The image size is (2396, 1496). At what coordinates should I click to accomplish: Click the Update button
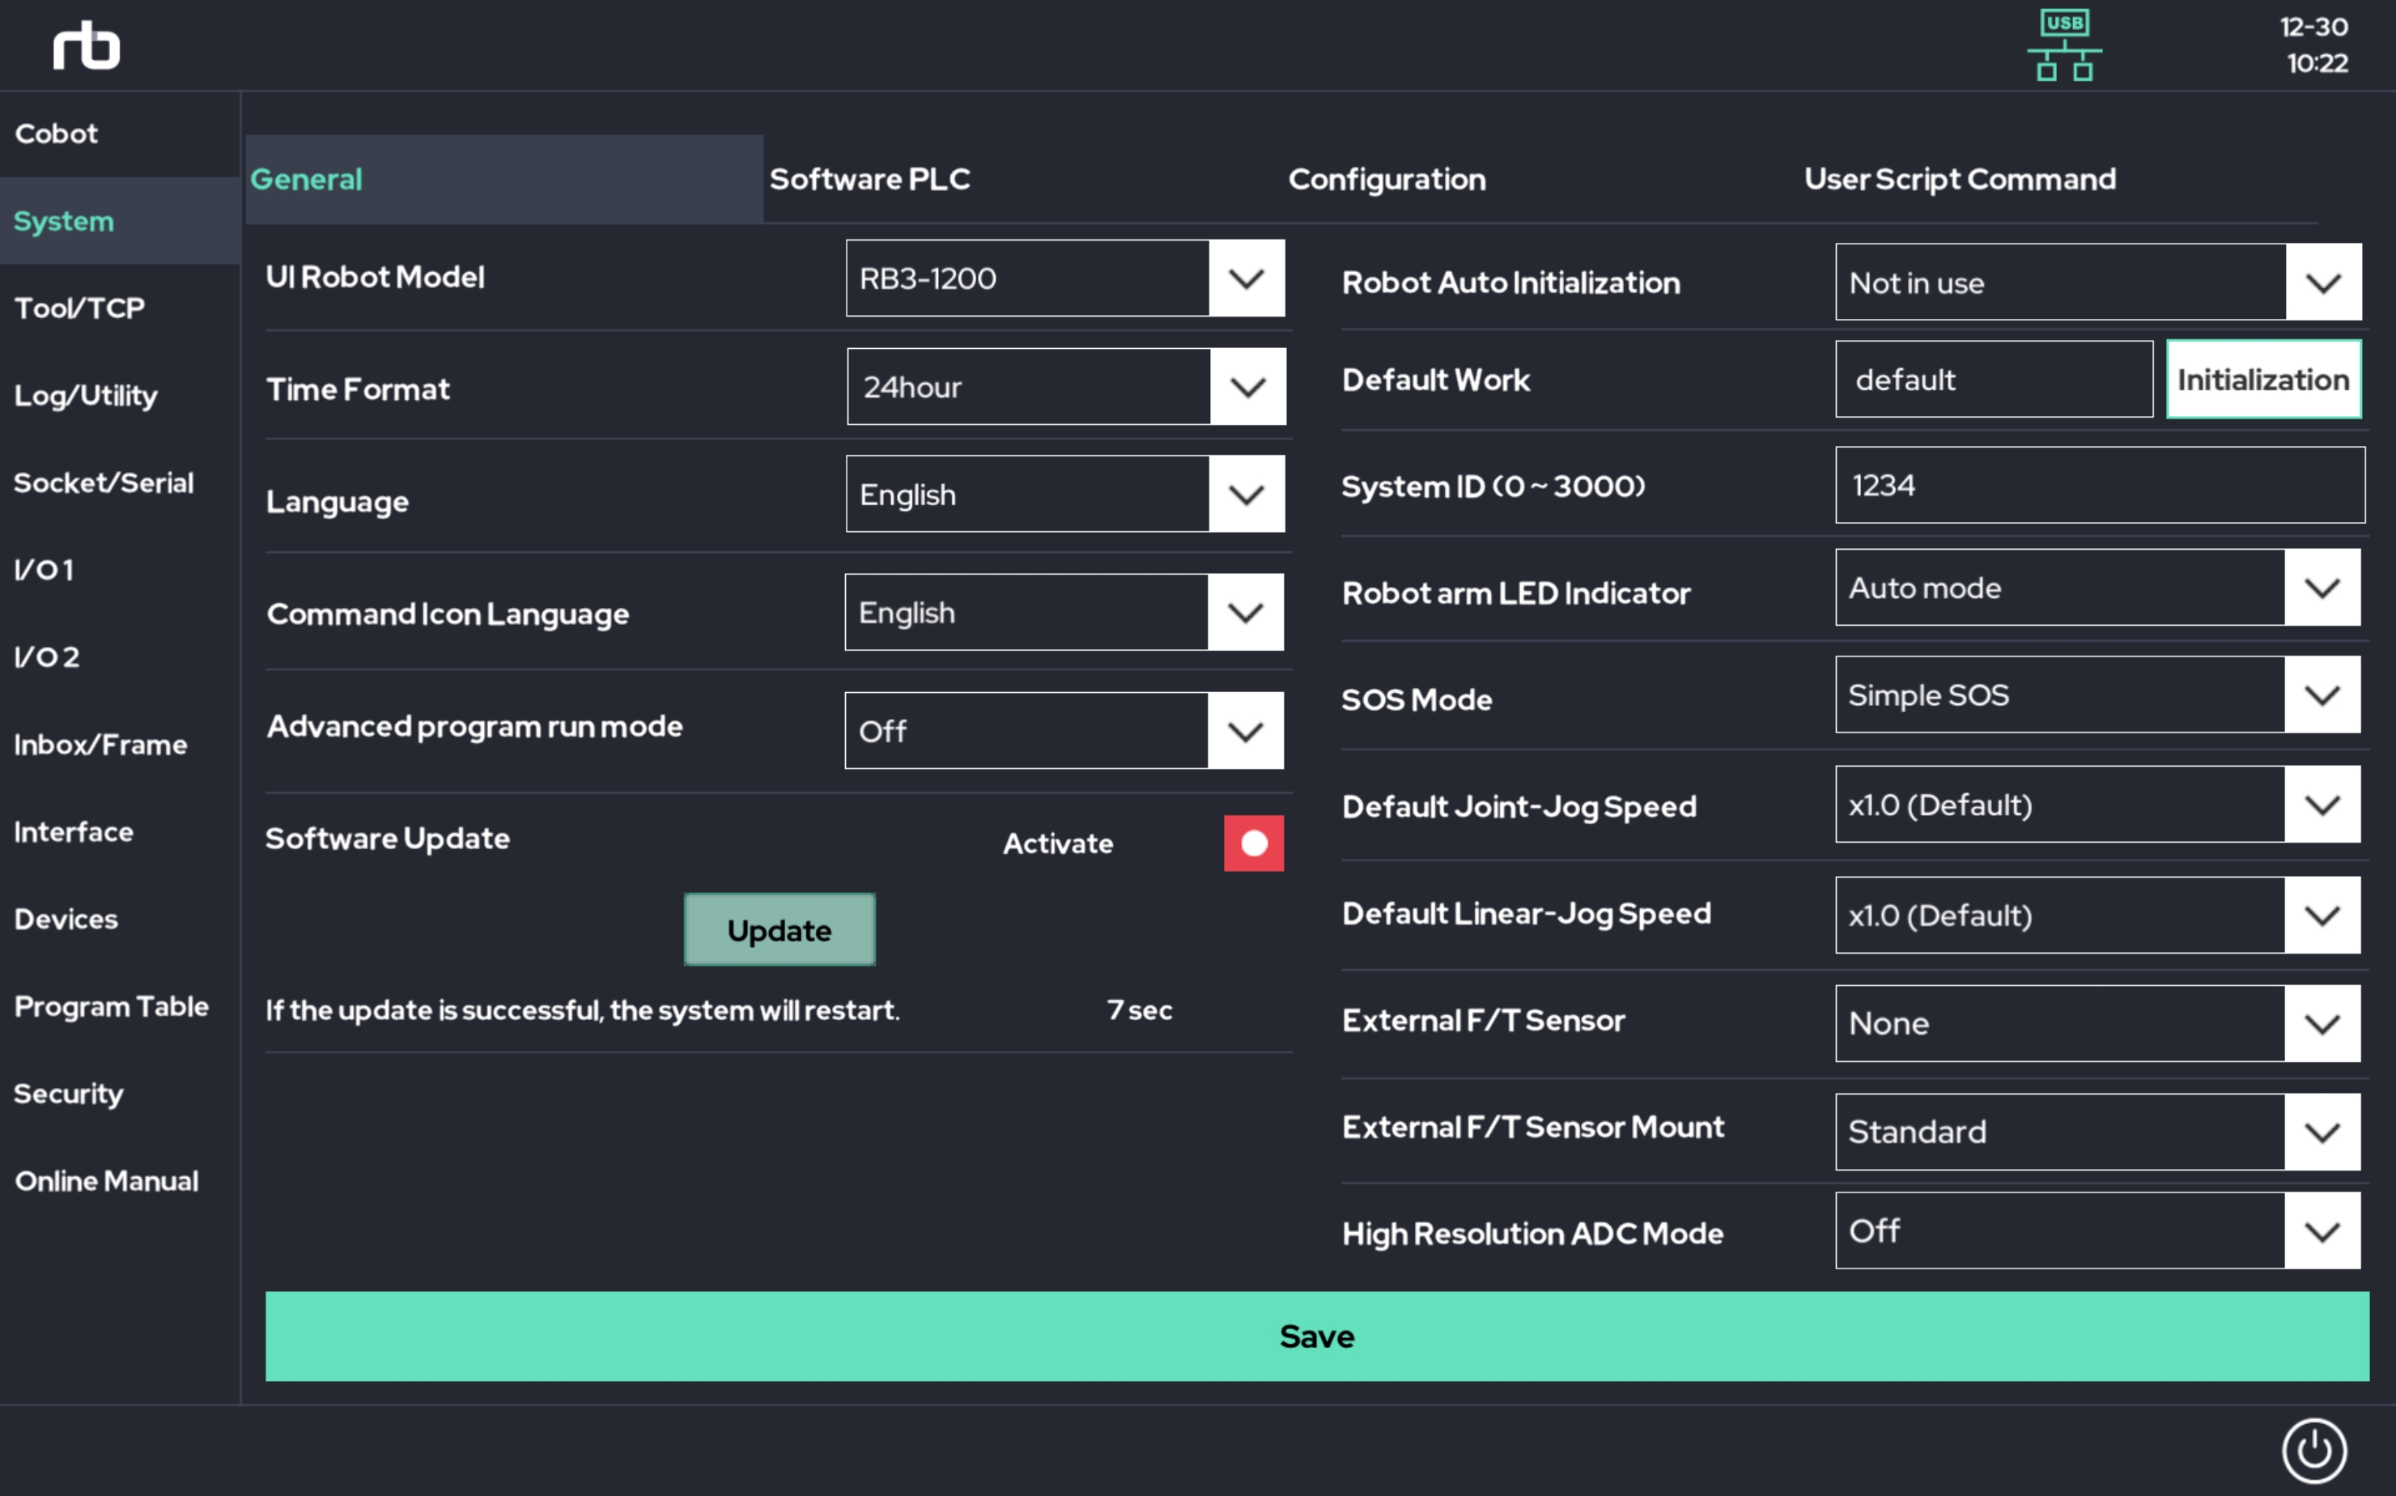tap(779, 930)
